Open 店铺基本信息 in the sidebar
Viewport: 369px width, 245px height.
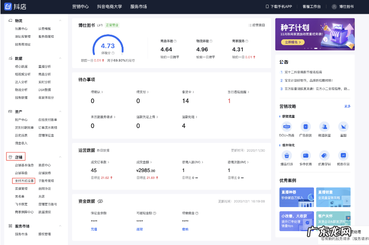(24, 165)
